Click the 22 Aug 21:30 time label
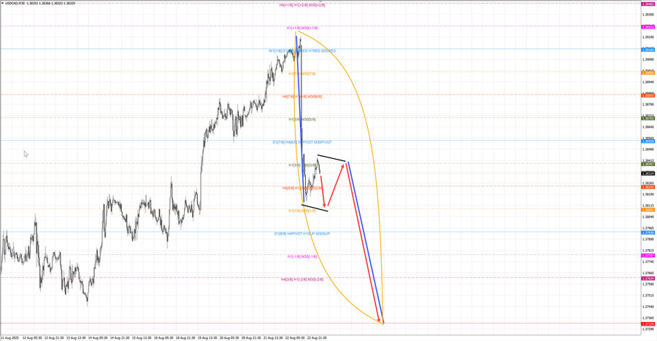 click(316, 337)
